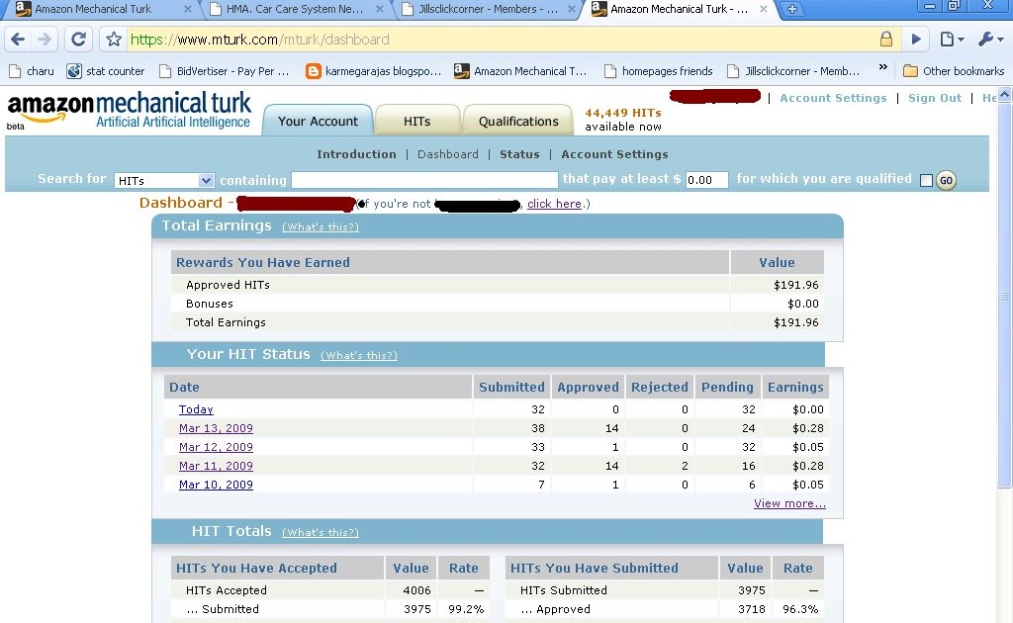The width and height of the screenshot is (1013, 623).
Task: Open the Other bookmarks folder
Action: click(x=953, y=70)
